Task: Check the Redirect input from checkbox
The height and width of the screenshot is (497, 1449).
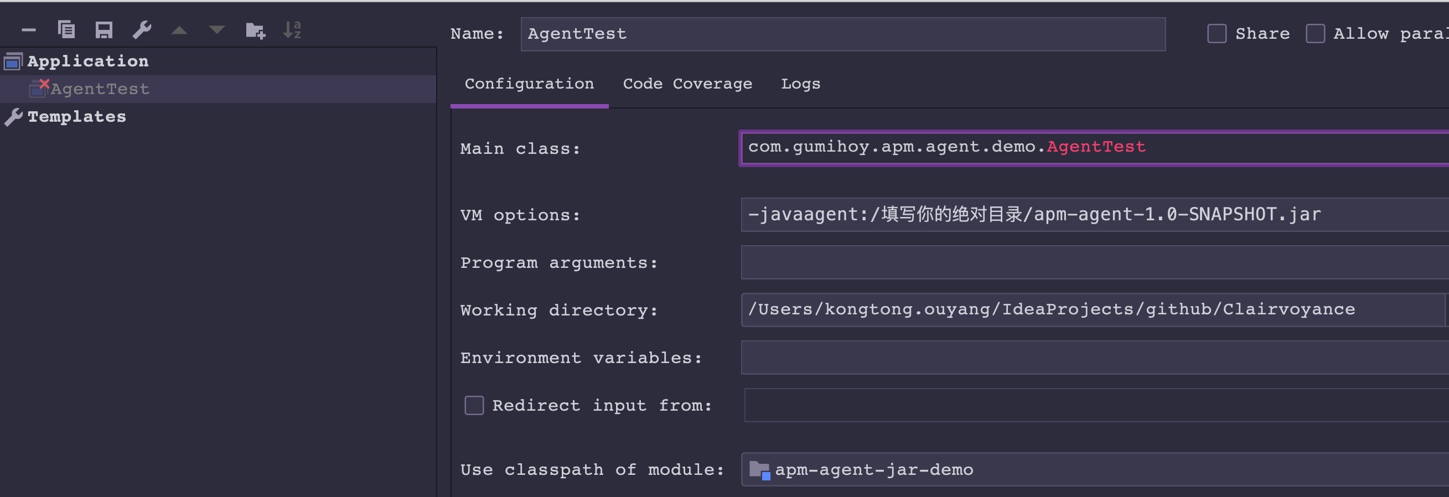Action: tap(474, 405)
